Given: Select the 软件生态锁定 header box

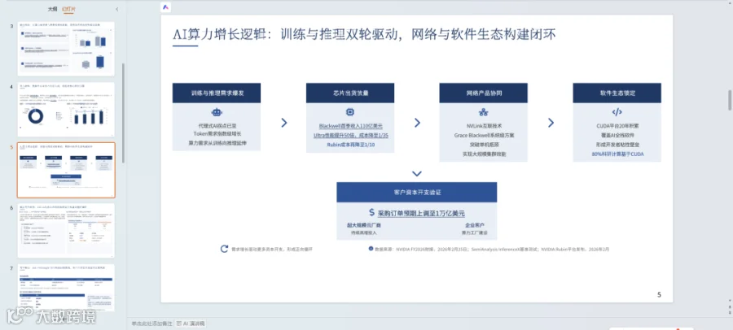Looking at the screenshot, I should (617, 93).
